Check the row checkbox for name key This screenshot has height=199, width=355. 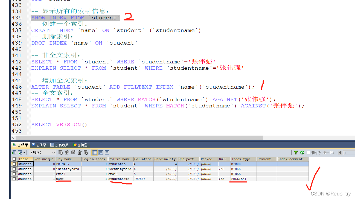pyautogui.click(x=14, y=179)
